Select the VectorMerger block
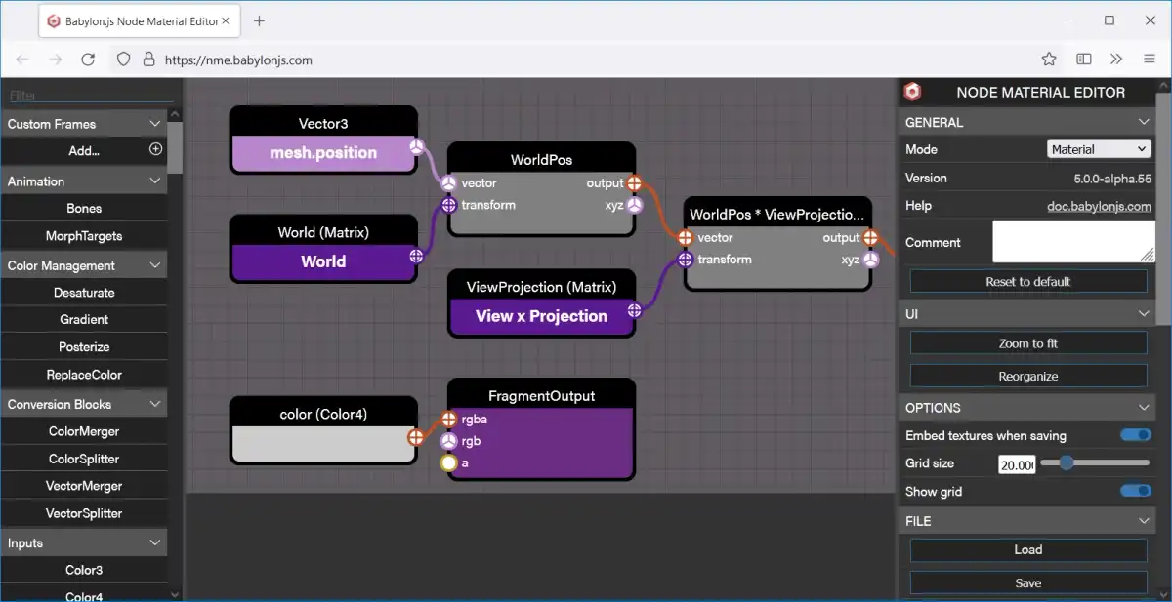1172x602 pixels. [84, 486]
